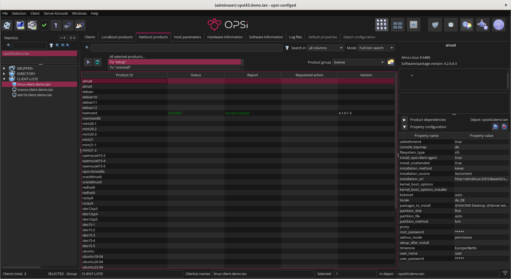
Task: Click the product search input field
Action: pos(187,48)
